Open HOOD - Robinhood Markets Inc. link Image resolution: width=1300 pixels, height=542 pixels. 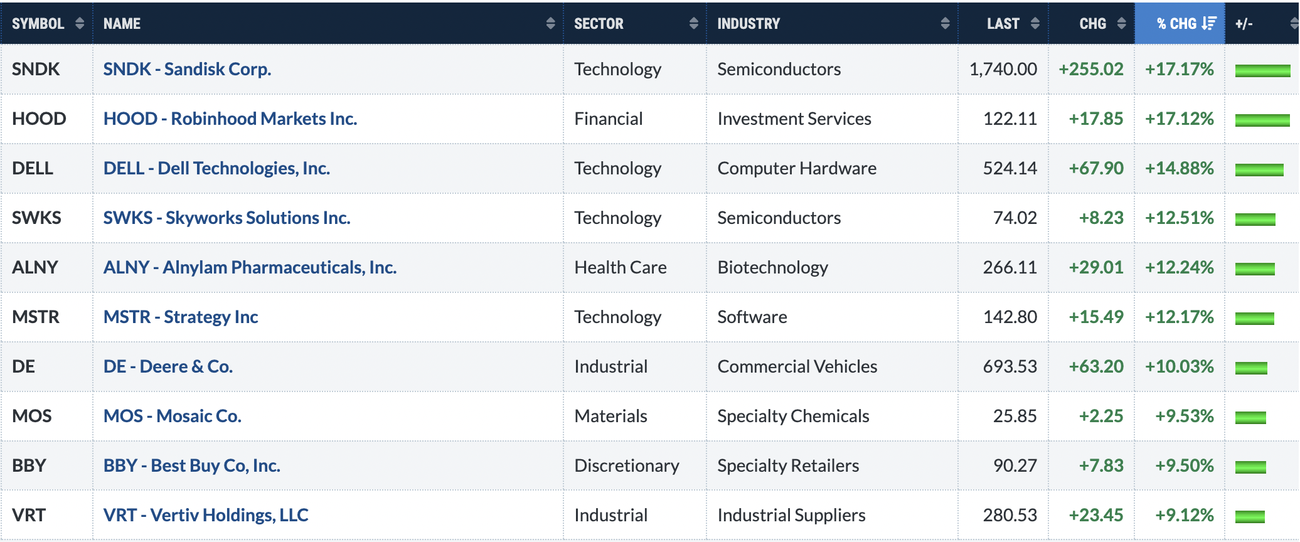click(x=230, y=119)
